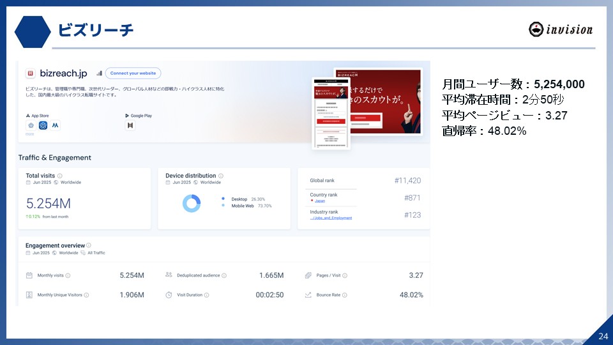613x345 pixels.
Task: Click the 00:02:50 visit duration value
Action: [x=269, y=295]
